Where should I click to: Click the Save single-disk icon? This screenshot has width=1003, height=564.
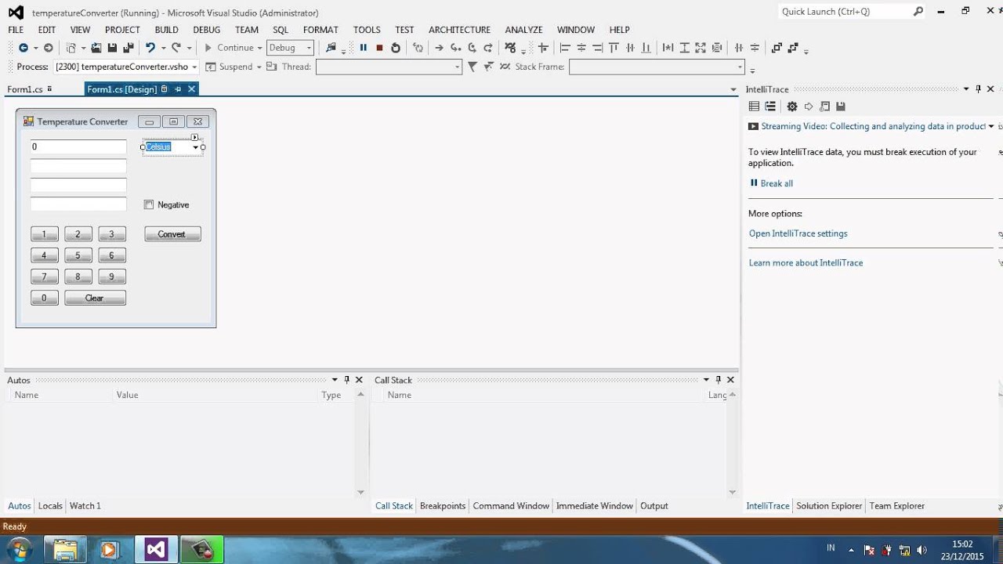[x=112, y=48]
